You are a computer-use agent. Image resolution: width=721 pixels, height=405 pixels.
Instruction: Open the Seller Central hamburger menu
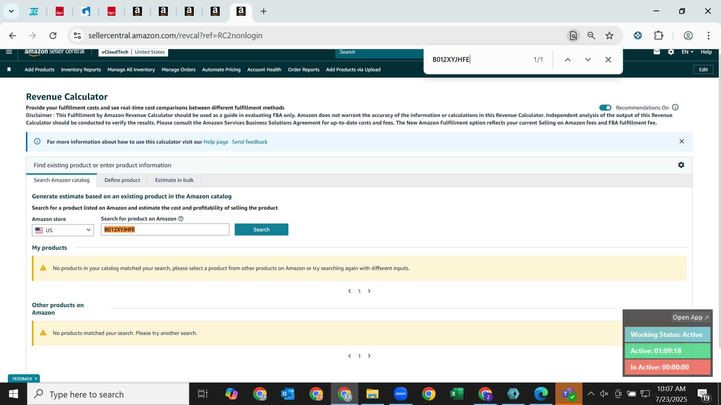coord(9,52)
